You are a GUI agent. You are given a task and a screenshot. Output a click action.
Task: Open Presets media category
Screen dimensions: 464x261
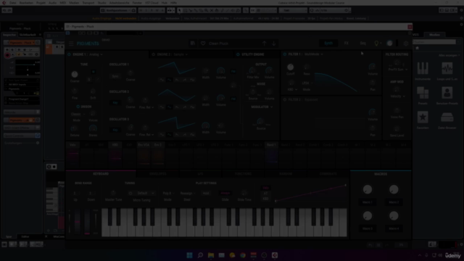point(423,96)
